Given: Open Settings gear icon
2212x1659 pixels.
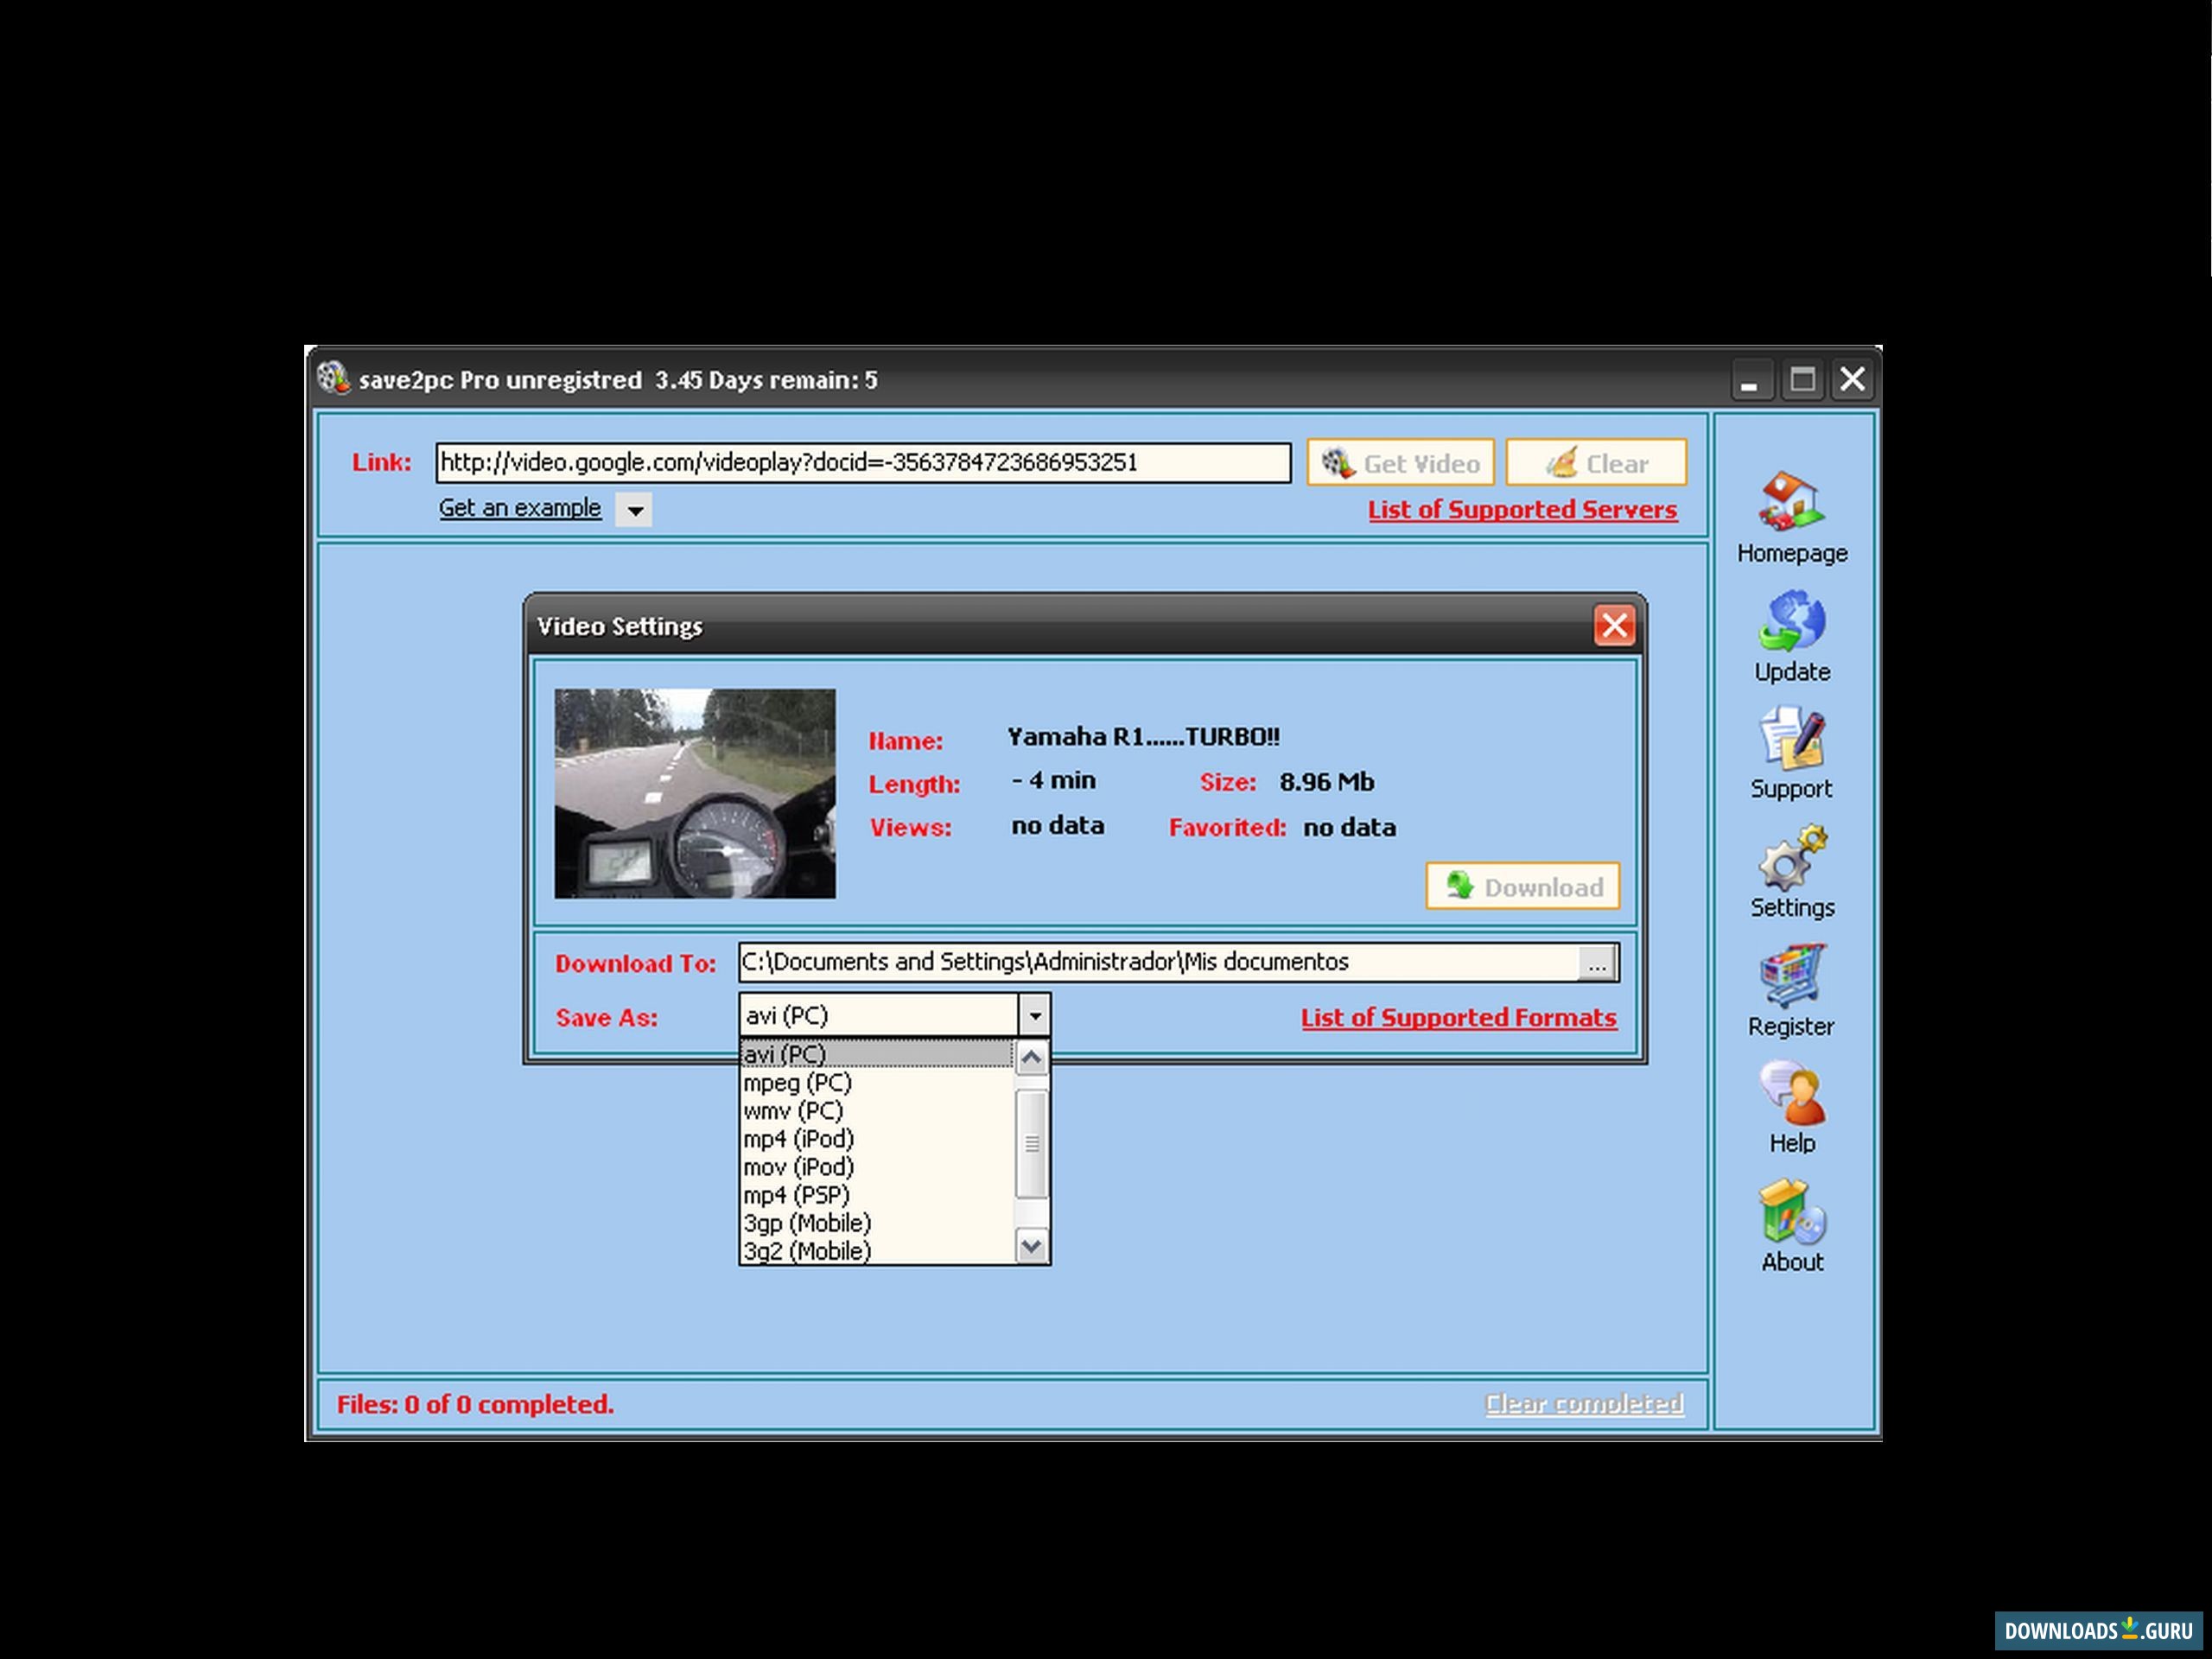Looking at the screenshot, I should click(x=1791, y=858).
